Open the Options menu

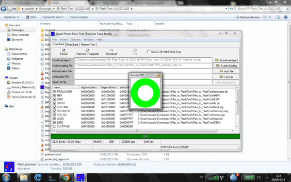point(76,40)
